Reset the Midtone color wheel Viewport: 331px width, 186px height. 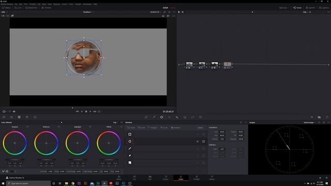(x=59, y=127)
